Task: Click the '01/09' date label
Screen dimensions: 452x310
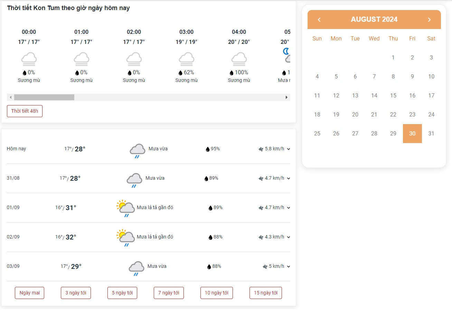Action: (13, 208)
